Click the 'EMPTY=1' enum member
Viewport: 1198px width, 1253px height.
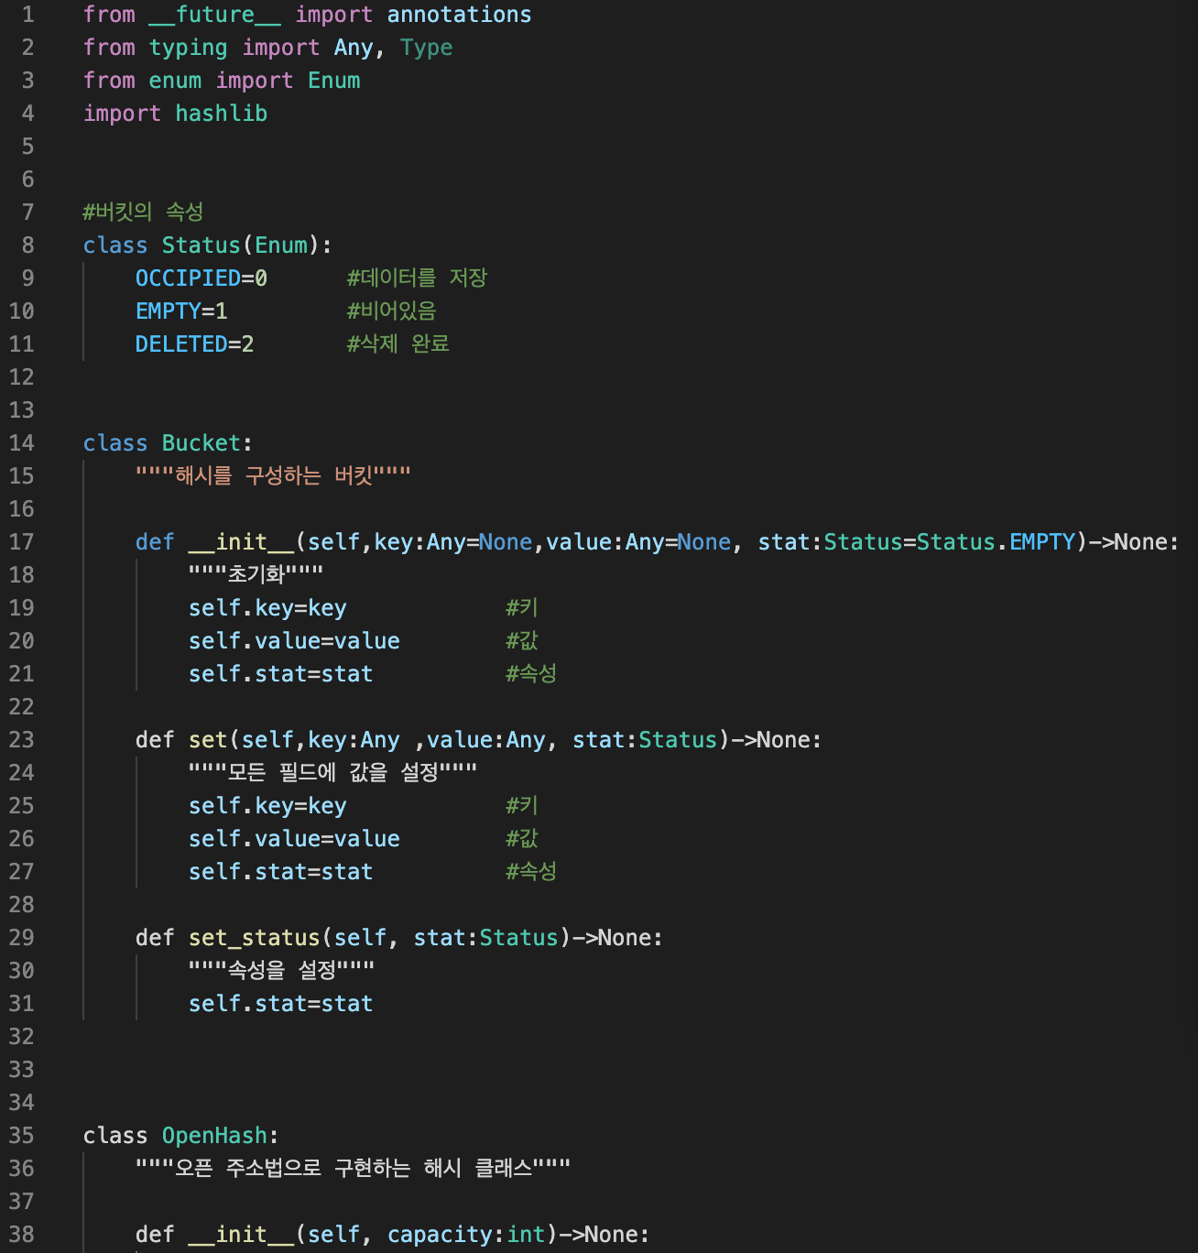click(x=181, y=311)
